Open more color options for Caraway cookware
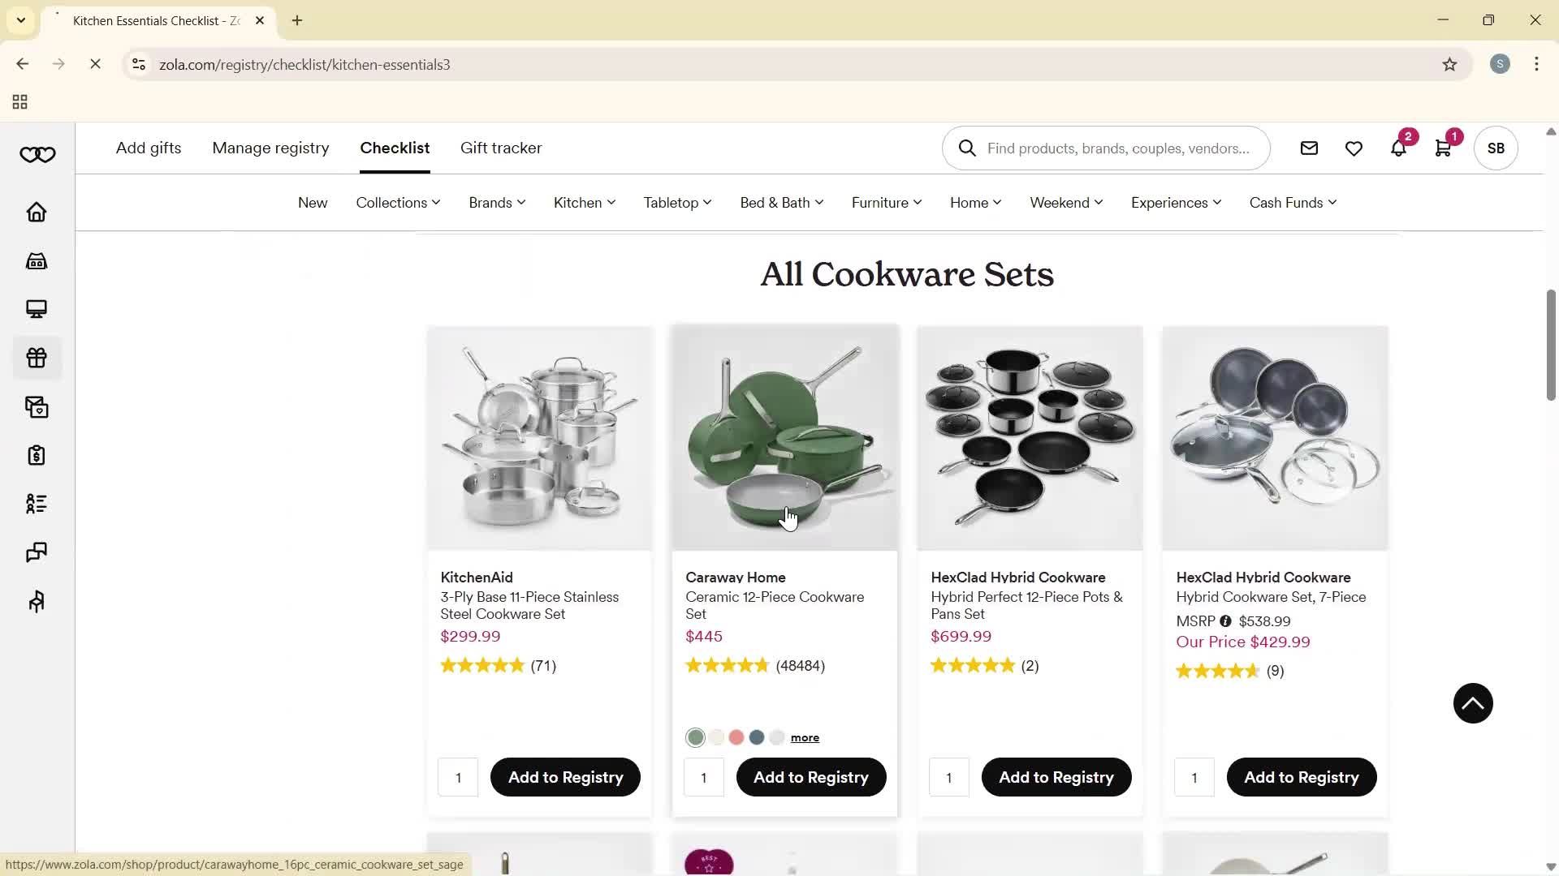The width and height of the screenshot is (1559, 876). (x=803, y=737)
